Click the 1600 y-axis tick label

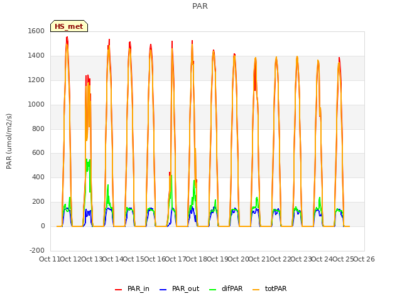point(36,31)
